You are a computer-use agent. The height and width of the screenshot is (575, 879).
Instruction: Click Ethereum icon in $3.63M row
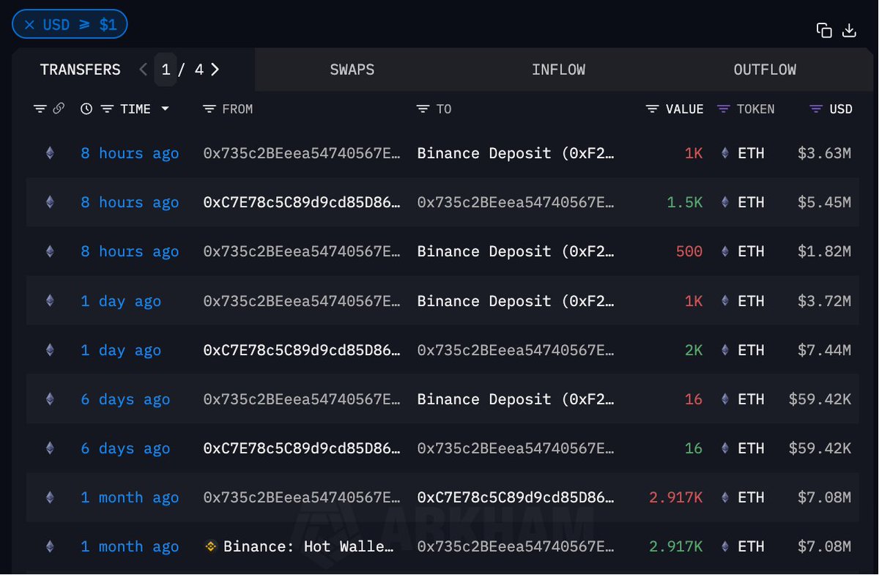coord(50,153)
